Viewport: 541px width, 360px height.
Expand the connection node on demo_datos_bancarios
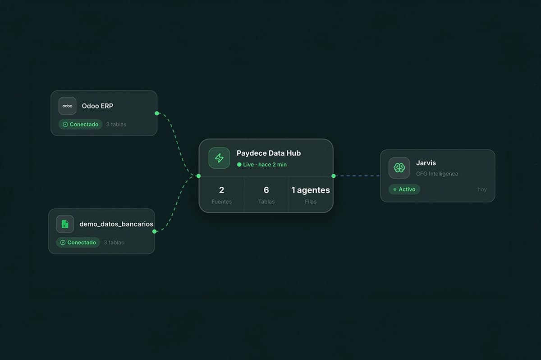pyautogui.click(x=154, y=231)
